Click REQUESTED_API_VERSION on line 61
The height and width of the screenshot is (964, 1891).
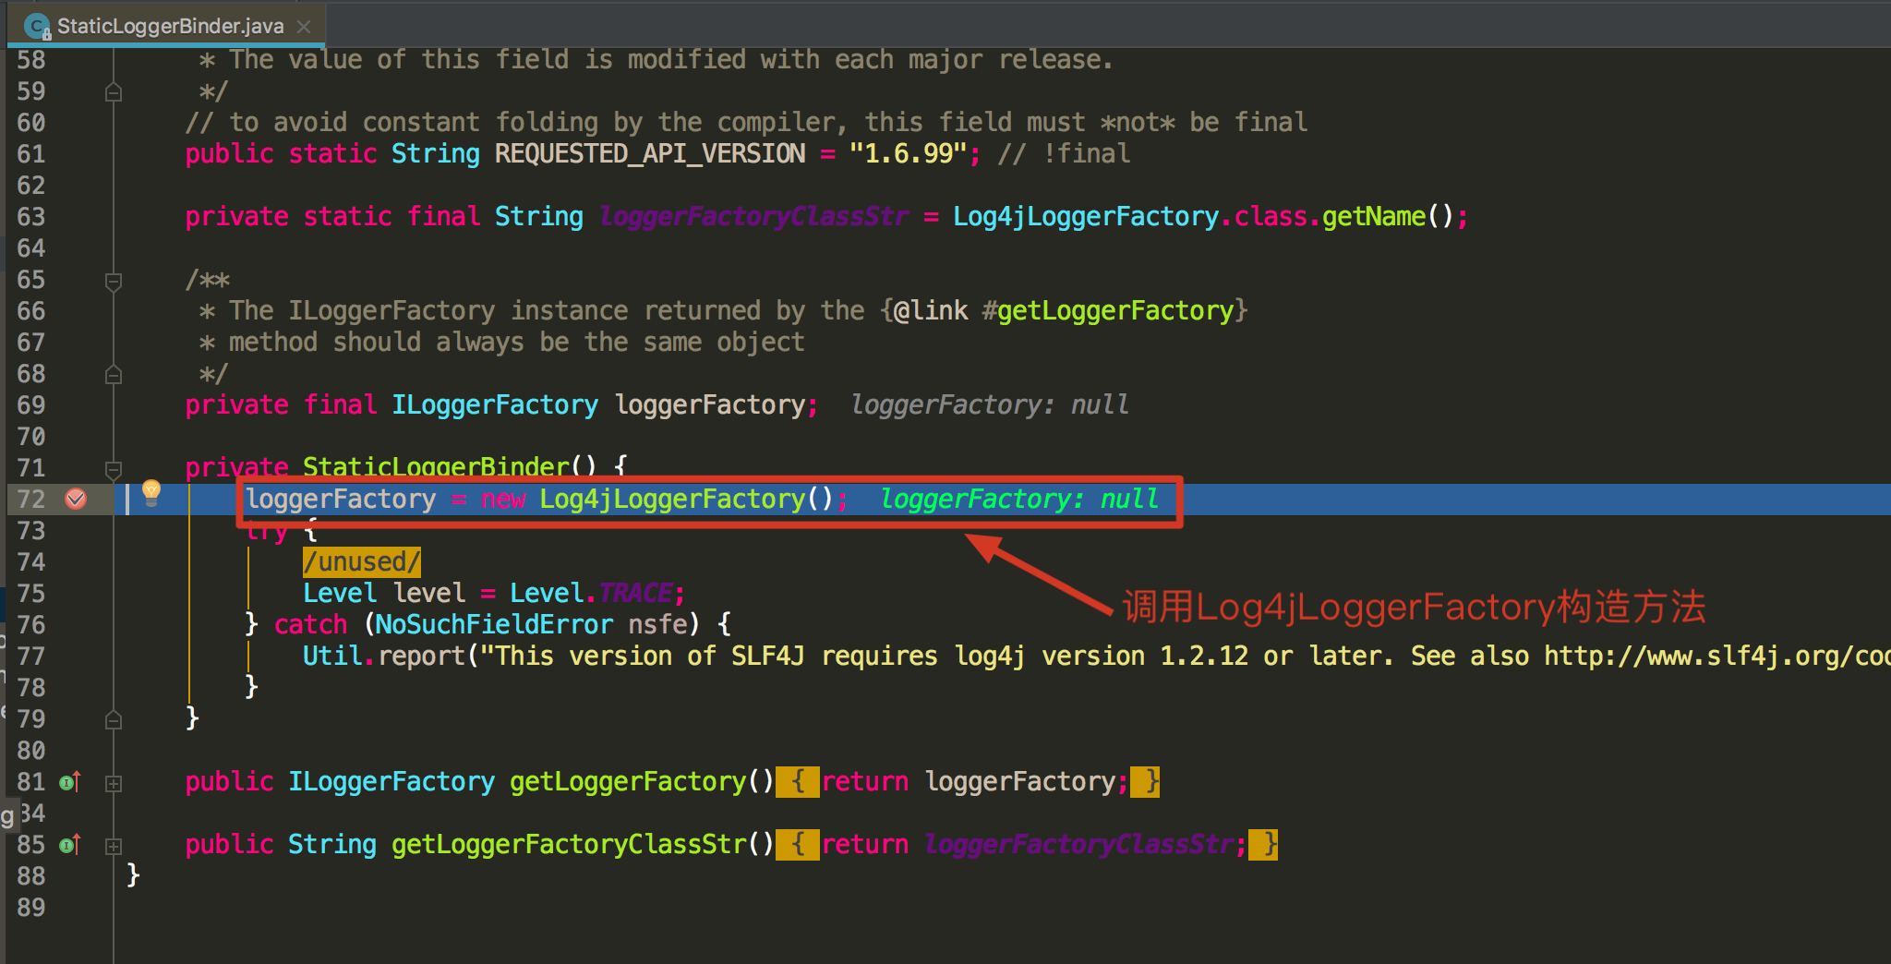tap(650, 154)
